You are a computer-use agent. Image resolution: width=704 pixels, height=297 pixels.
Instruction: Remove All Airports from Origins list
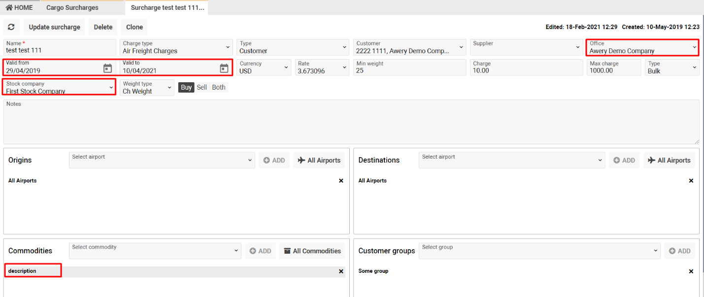[x=341, y=181]
